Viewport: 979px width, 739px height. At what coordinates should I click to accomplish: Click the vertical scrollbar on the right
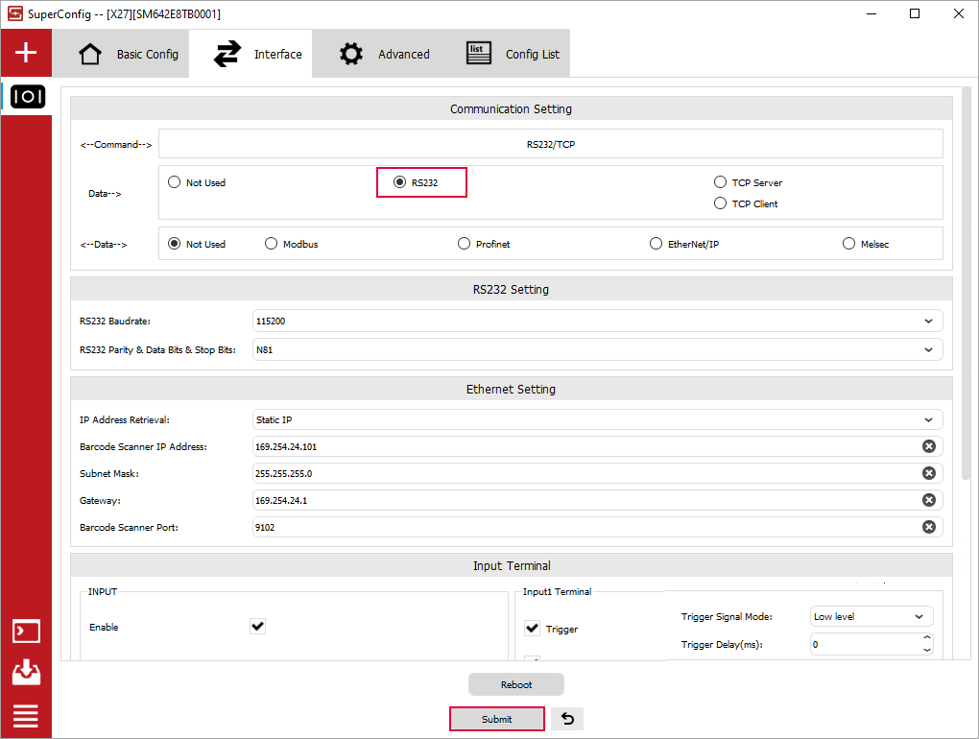click(x=966, y=288)
